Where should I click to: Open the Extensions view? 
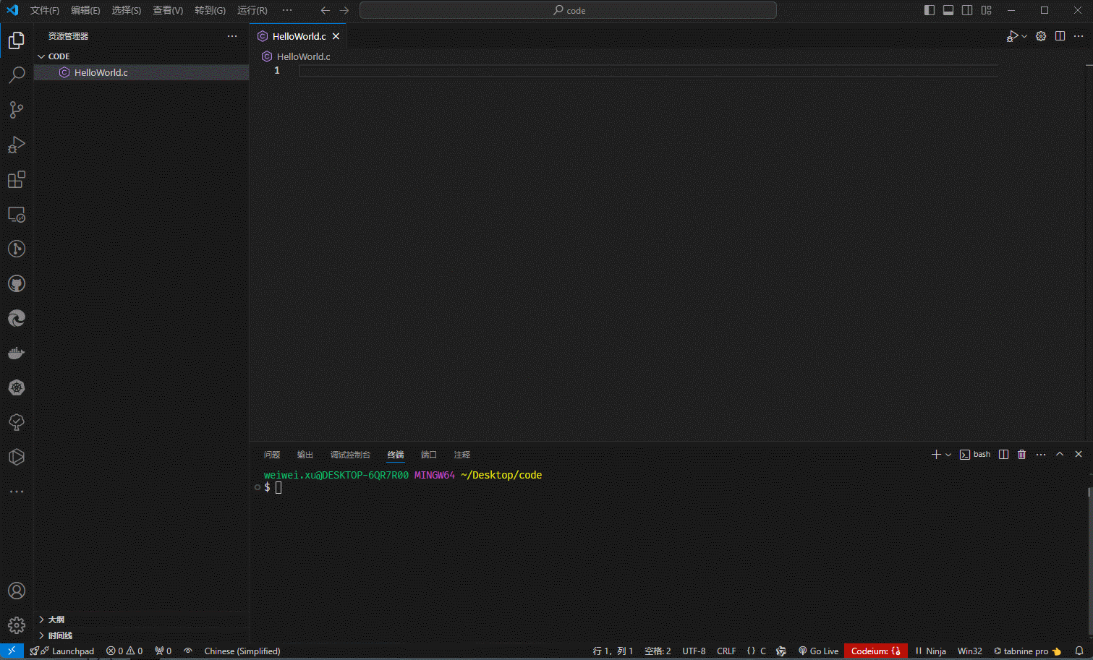(17, 179)
